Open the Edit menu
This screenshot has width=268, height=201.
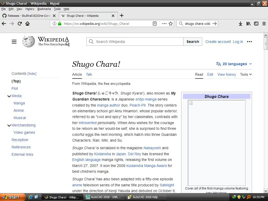pos(11,9)
